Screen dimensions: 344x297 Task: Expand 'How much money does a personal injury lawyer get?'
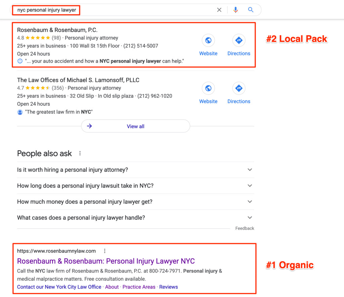tap(136, 202)
